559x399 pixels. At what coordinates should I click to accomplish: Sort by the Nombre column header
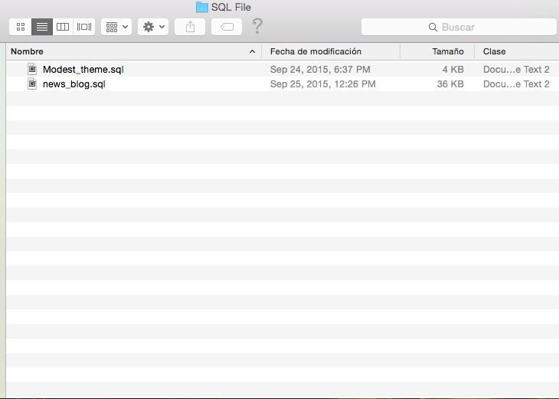click(x=134, y=51)
